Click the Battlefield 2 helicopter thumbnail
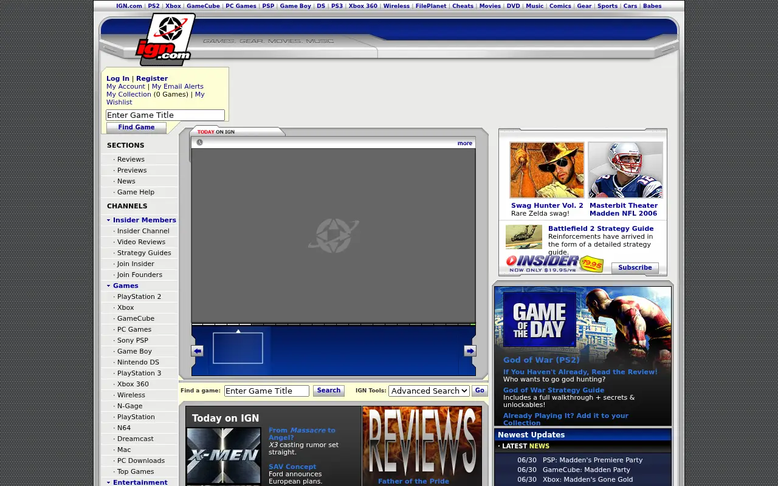This screenshot has width=778, height=486. coord(524,237)
